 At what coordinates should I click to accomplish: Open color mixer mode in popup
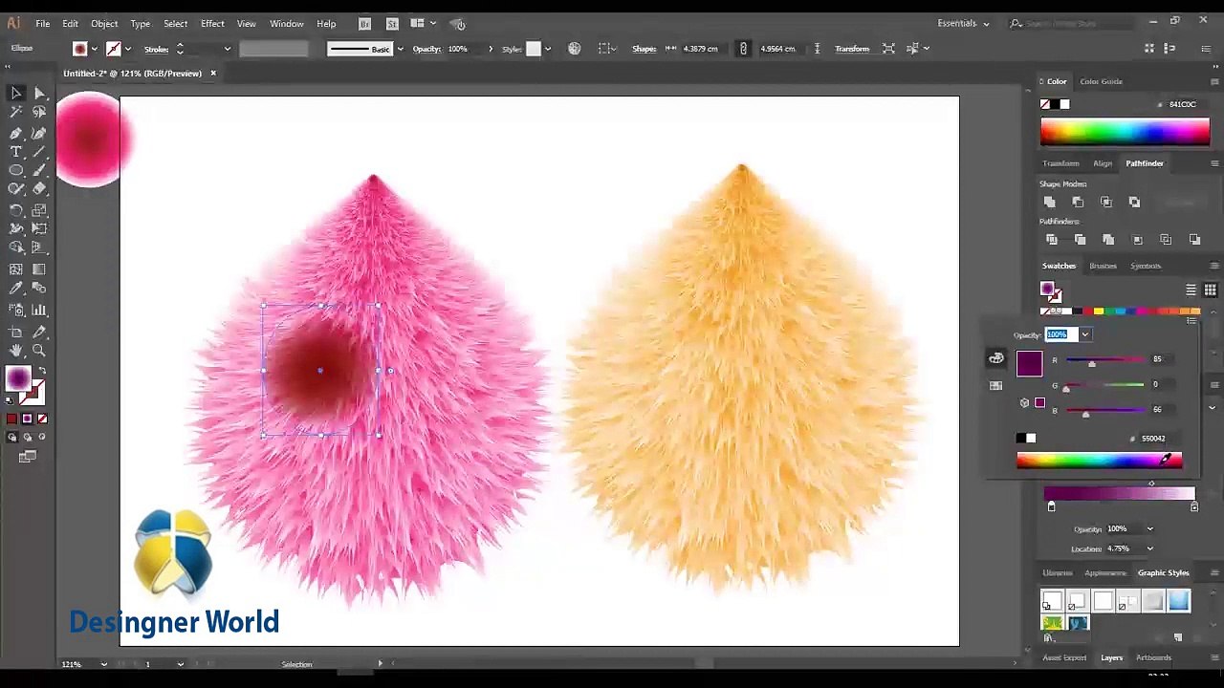click(996, 358)
